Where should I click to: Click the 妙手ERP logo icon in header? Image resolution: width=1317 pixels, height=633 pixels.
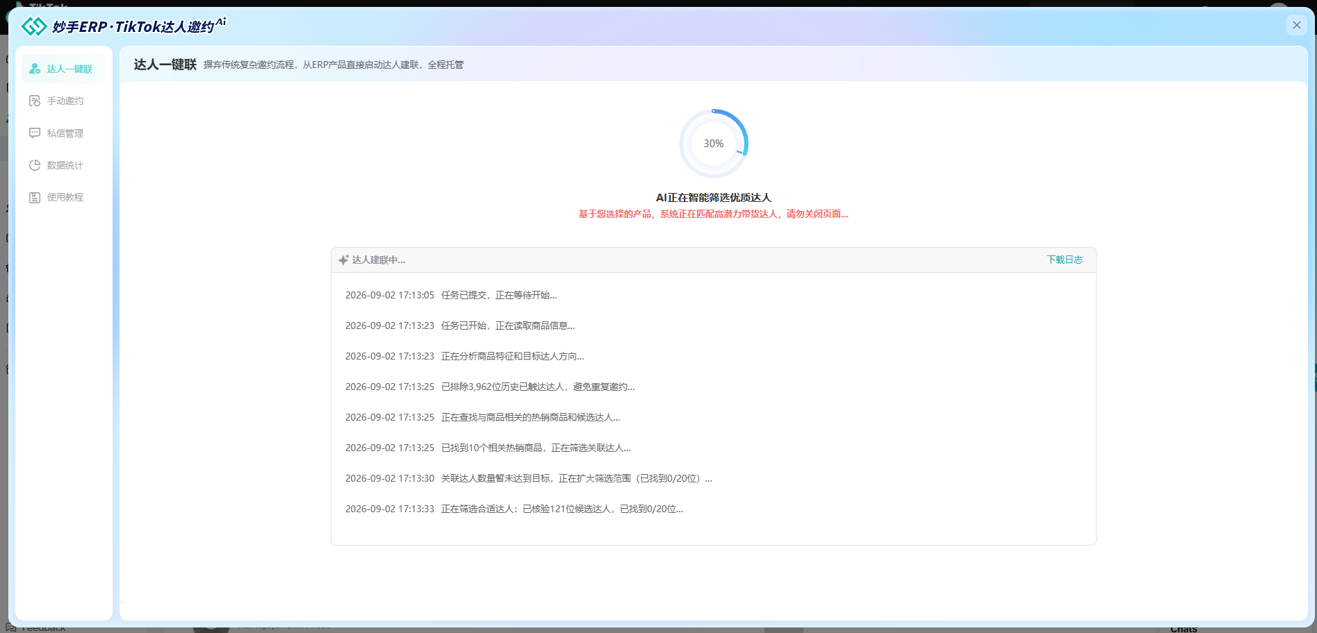pyautogui.click(x=34, y=26)
